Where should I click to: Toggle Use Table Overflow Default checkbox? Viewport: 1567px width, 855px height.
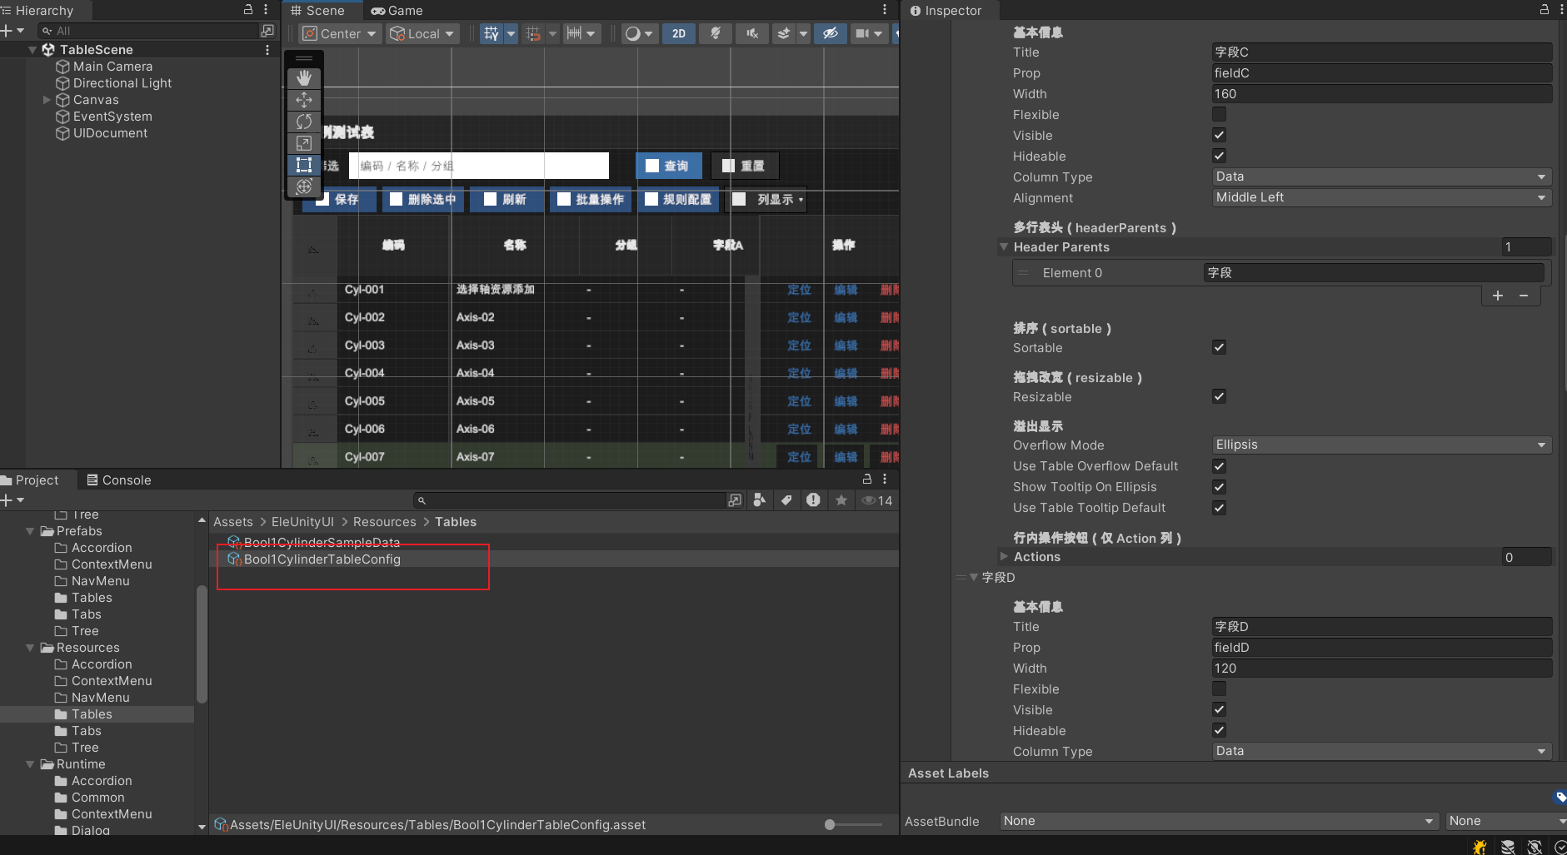point(1219,466)
